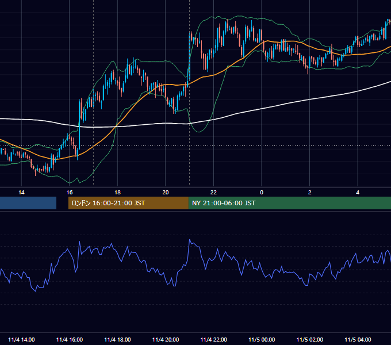Click the 11/4 22:00 date label

pyautogui.click(x=214, y=339)
